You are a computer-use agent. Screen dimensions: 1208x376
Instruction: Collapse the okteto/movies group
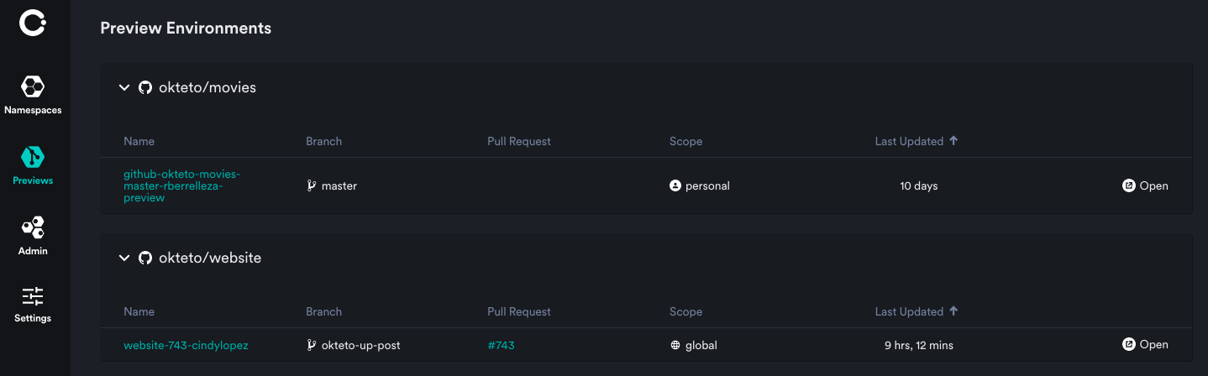click(x=124, y=87)
